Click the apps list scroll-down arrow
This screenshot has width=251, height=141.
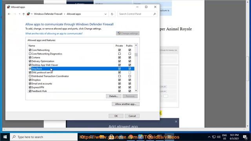(136, 90)
